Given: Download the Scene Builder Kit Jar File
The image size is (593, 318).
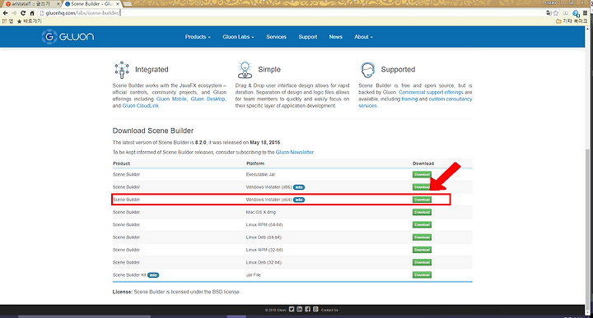Looking at the screenshot, I should coord(422,274).
